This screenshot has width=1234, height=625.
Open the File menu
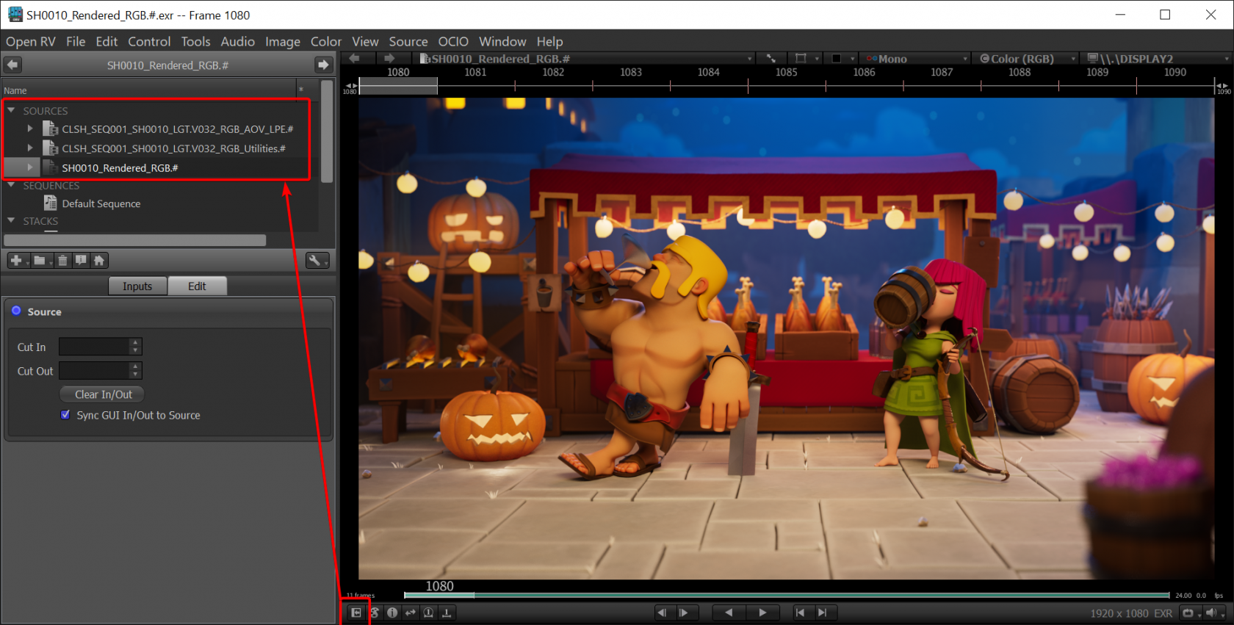pos(76,42)
